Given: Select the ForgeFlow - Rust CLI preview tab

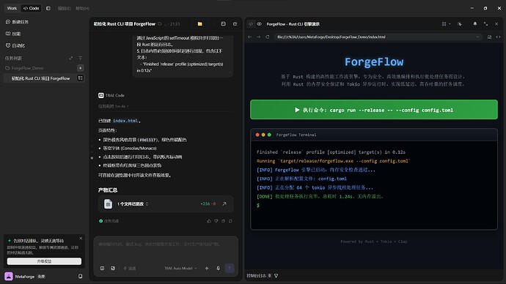Looking at the screenshot, I should 293,24.
